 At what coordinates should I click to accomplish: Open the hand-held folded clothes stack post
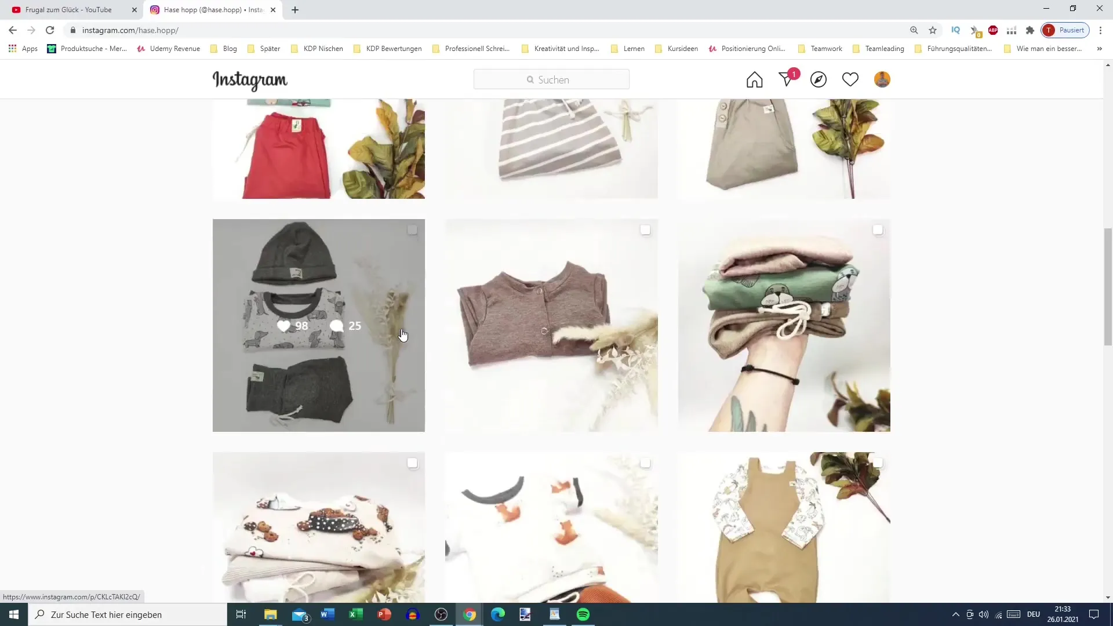[x=784, y=325]
